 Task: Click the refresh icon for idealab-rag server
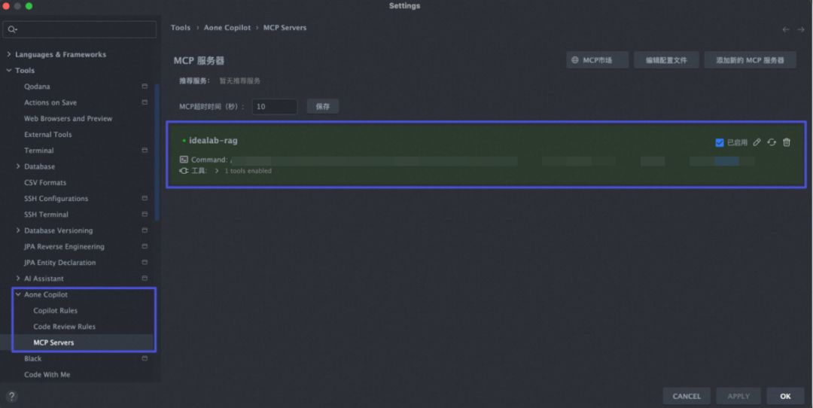tap(772, 142)
